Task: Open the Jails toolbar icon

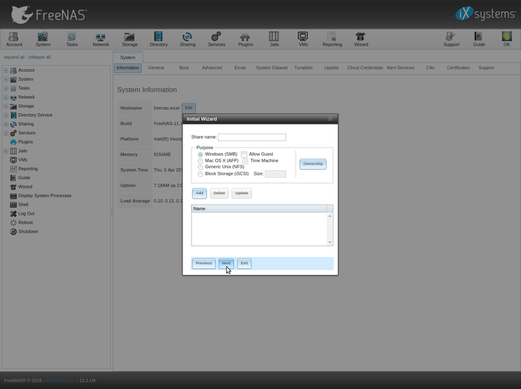Action: coord(274,39)
